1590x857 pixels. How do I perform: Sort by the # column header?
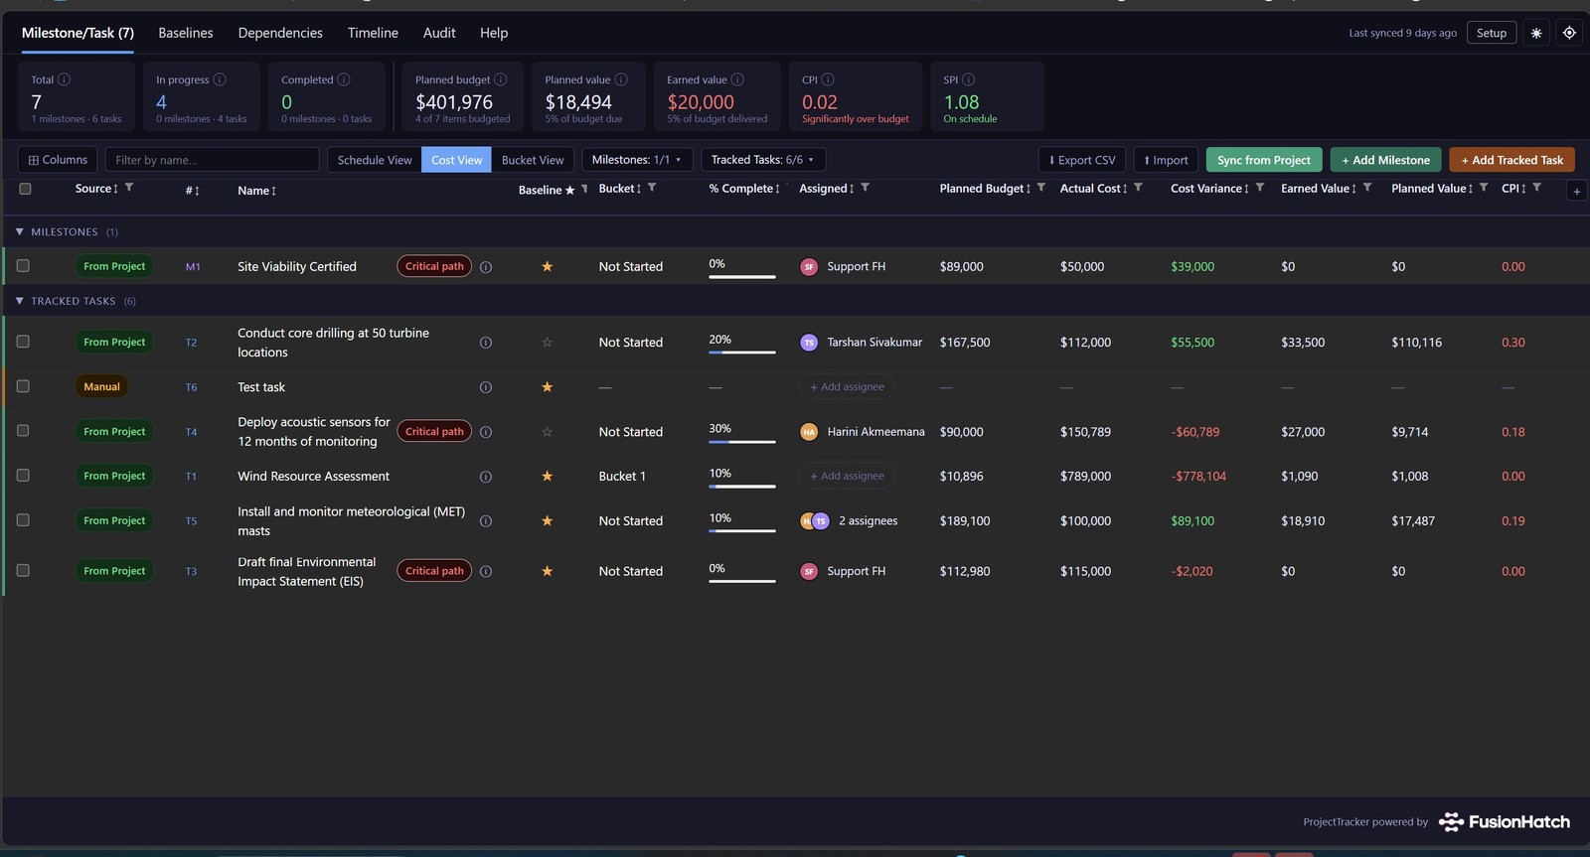point(192,191)
